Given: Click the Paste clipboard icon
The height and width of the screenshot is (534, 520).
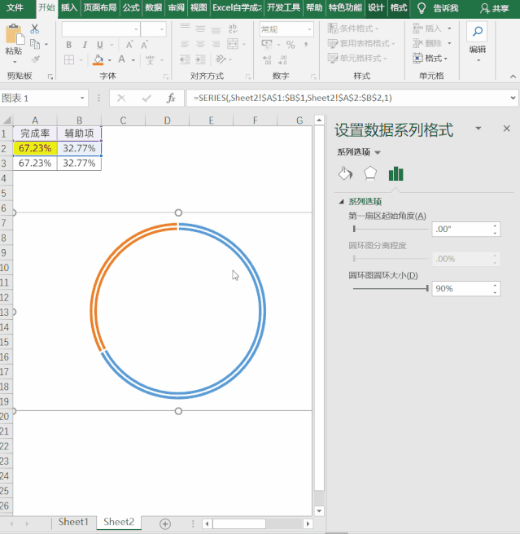Looking at the screenshot, I should click(14, 36).
